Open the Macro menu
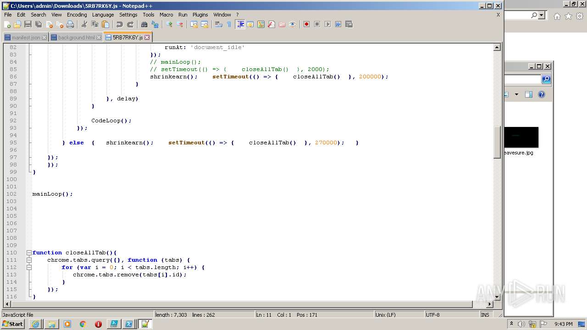 166,15
